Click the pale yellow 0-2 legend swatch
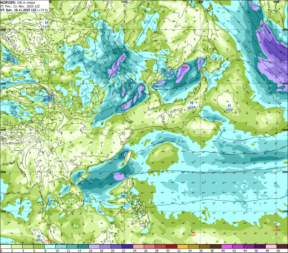This screenshot has height=253, width=288. (6, 246)
